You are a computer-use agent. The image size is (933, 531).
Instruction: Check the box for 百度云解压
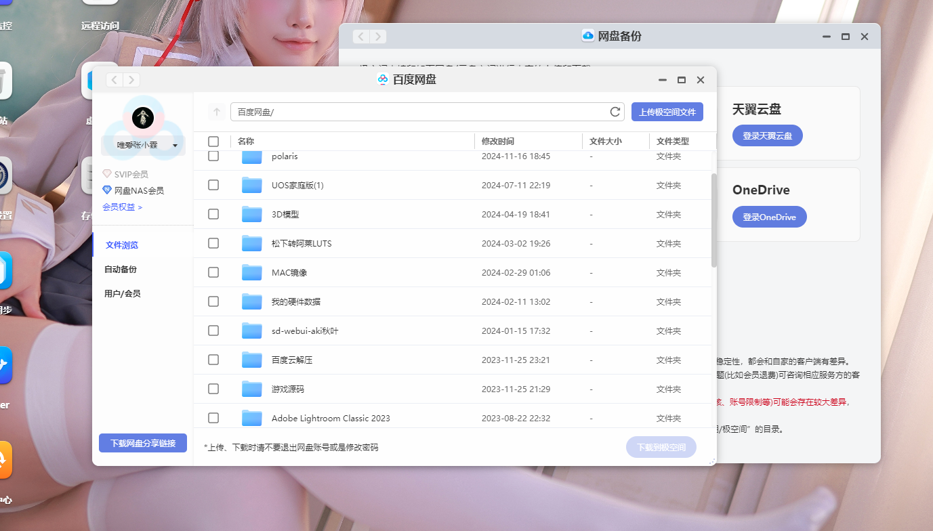(x=213, y=360)
